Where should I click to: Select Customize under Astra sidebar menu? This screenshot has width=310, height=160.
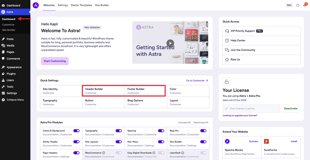(x=8, y=25)
